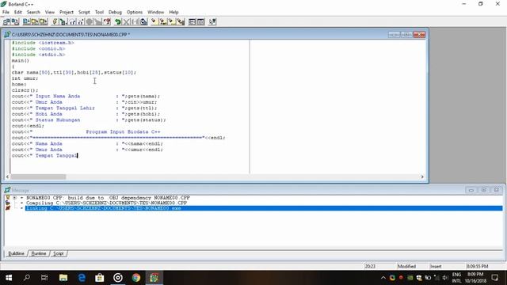Image resolution: width=507 pixels, height=285 pixels.
Task: Open Microsoft Store from the taskbar
Action: 100,278
